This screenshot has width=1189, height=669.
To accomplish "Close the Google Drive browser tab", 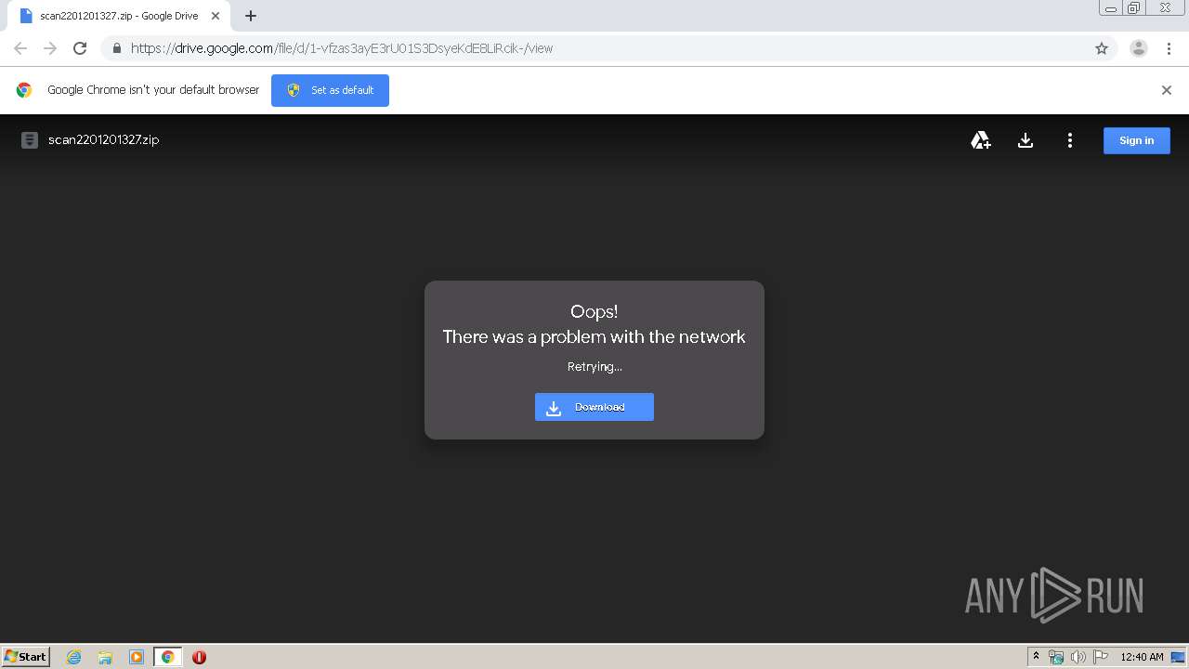I will point(216,16).
